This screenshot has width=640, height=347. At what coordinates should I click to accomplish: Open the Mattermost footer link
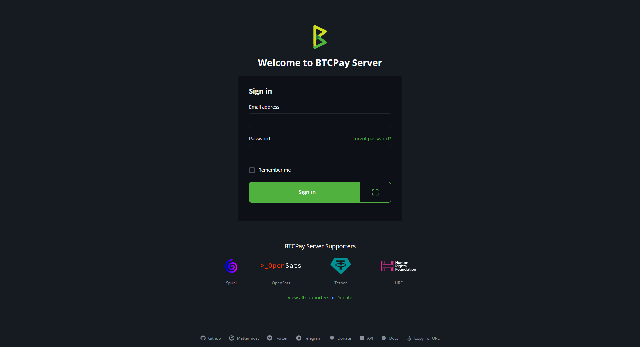pyautogui.click(x=244, y=338)
